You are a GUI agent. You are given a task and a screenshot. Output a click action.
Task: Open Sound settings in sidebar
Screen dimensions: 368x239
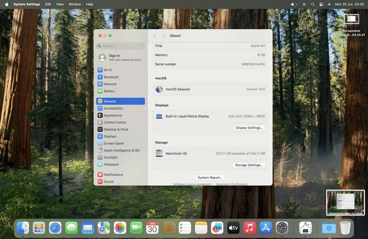[121, 182]
